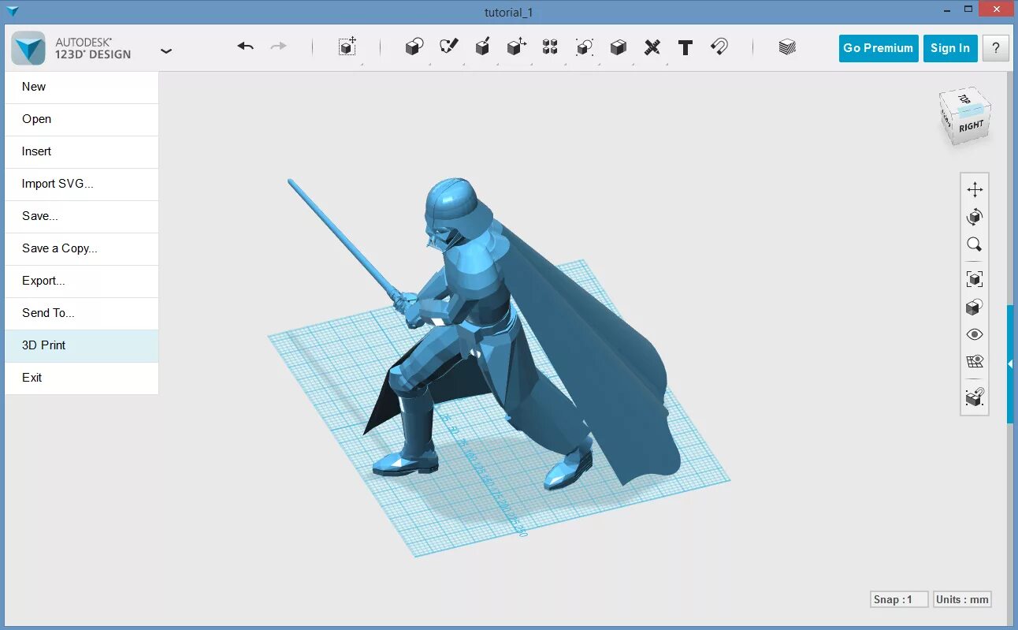Open the Primitives tool

(x=414, y=47)
